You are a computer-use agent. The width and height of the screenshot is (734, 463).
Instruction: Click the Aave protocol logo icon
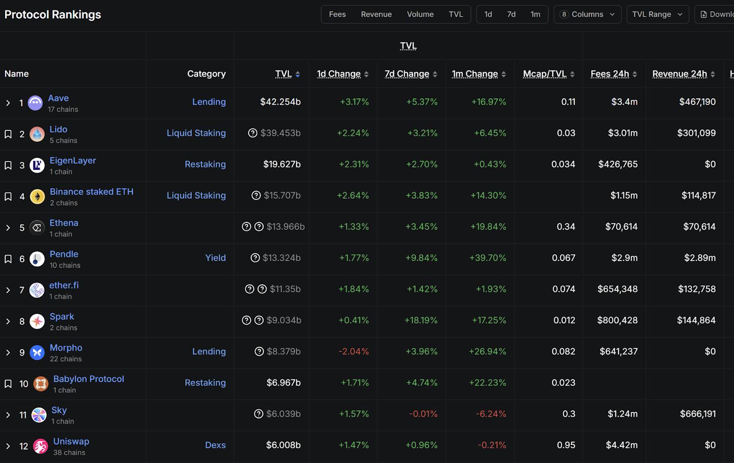(x=35, y=103)
